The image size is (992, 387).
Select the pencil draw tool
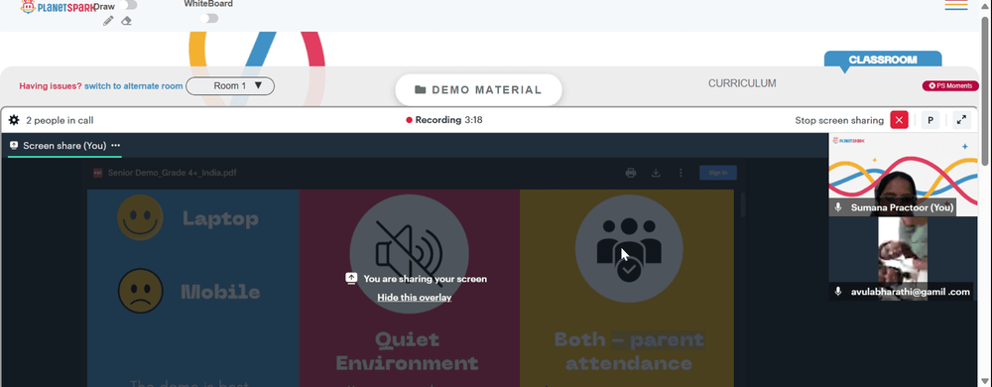coord(108,21)
